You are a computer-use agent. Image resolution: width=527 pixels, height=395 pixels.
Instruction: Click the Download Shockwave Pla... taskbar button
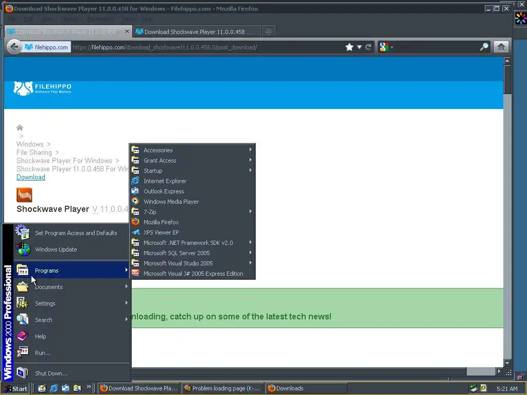pos(139,388)
